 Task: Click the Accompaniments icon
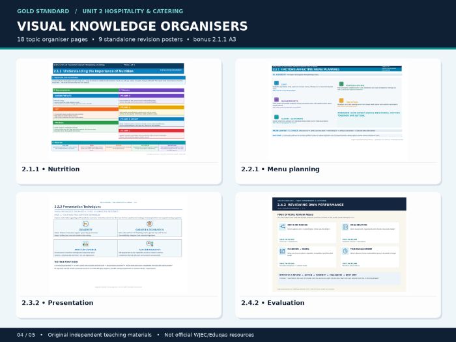(149, 244)
